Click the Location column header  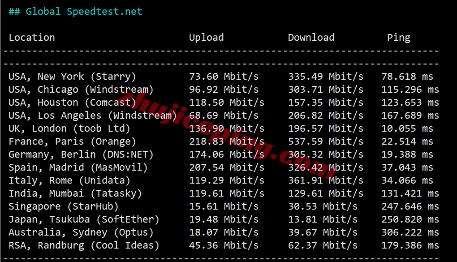tap(32, 37)
